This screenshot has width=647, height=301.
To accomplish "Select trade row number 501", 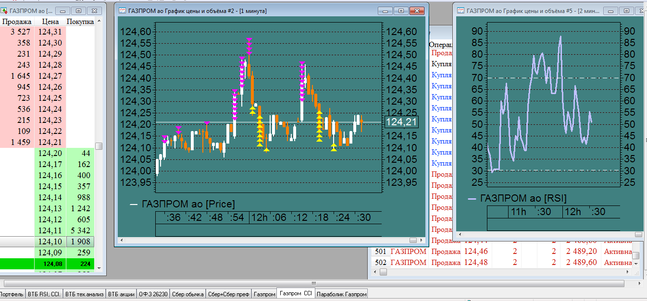I will coord(381,252).
